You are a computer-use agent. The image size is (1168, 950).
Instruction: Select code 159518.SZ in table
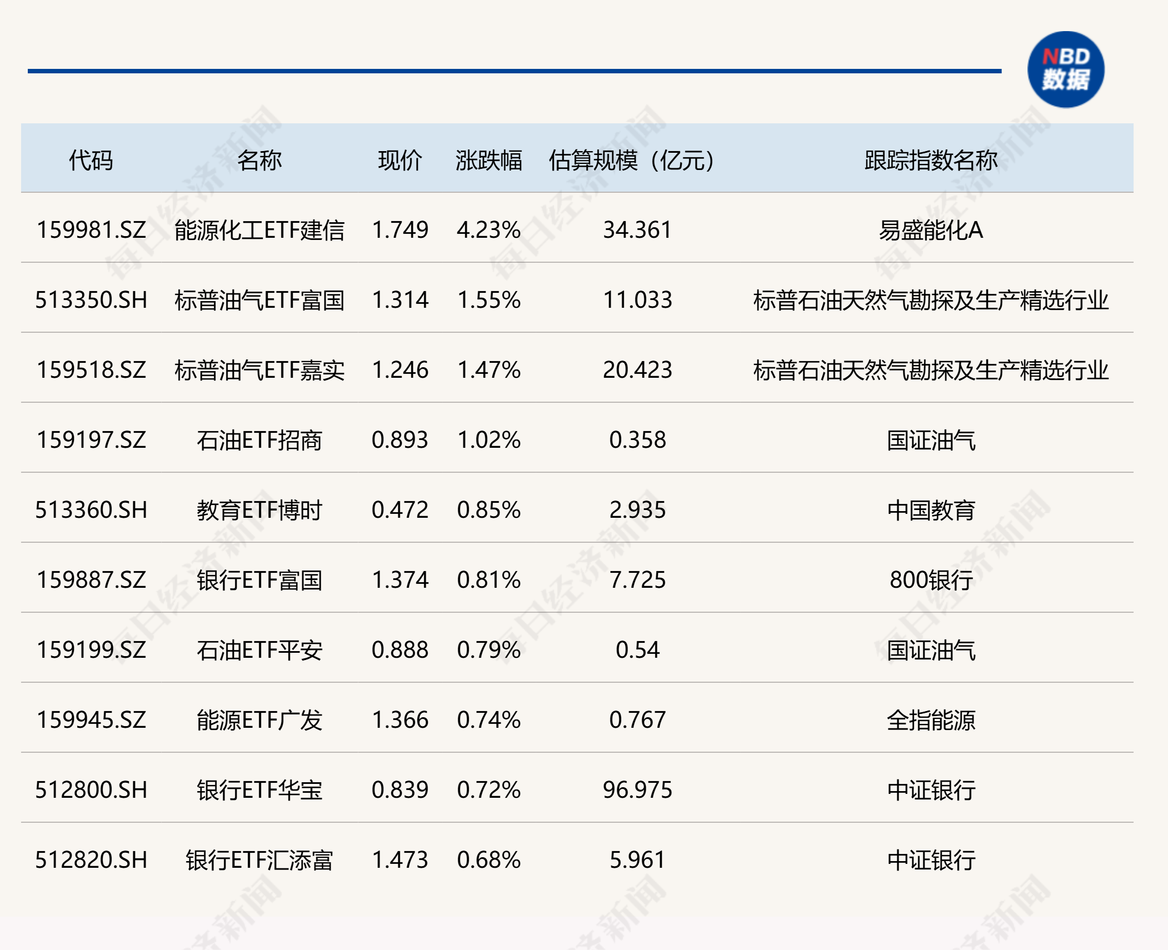pyautogui.click(x=91, y=370)
